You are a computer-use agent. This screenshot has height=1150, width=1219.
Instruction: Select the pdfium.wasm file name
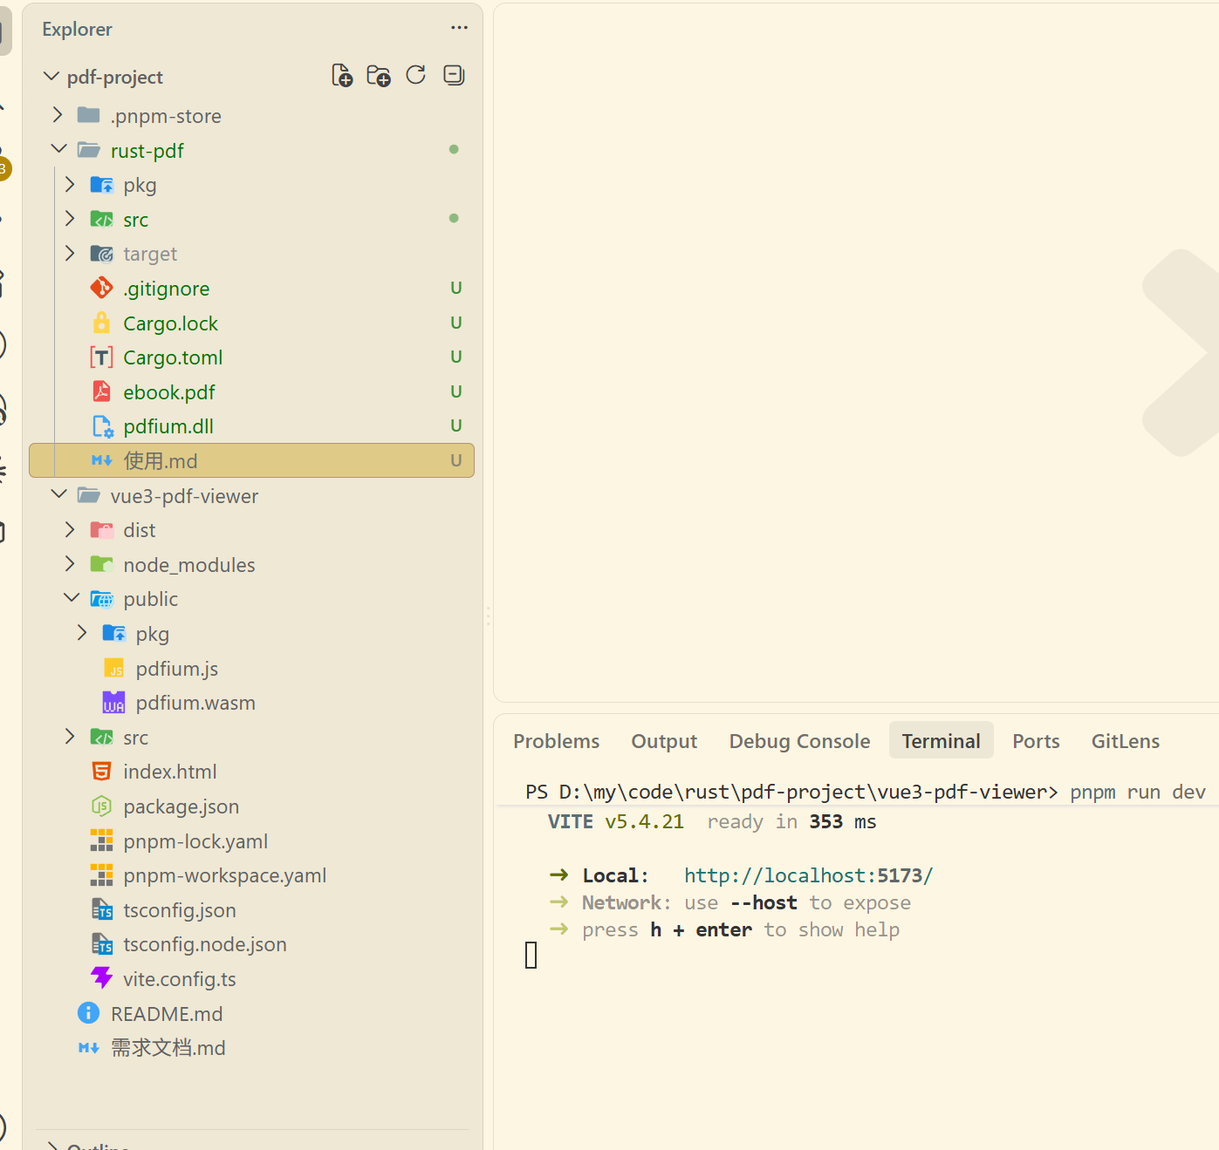[x=195, y=703]
